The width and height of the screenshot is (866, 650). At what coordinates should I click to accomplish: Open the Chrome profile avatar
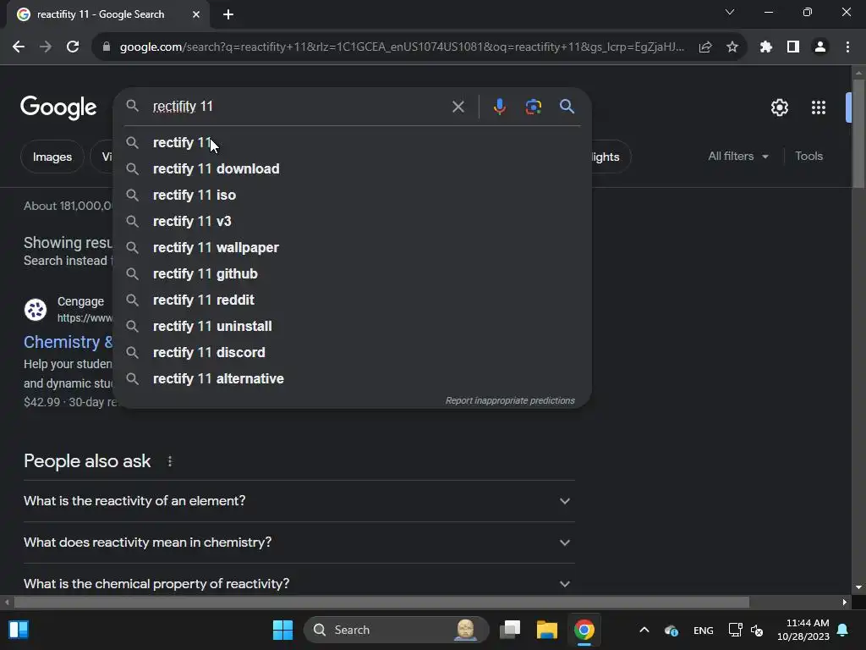(x=820, y=47)
